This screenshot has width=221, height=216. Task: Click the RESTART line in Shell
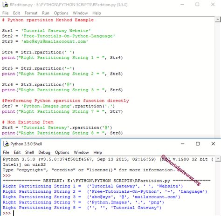click(107, 181)
